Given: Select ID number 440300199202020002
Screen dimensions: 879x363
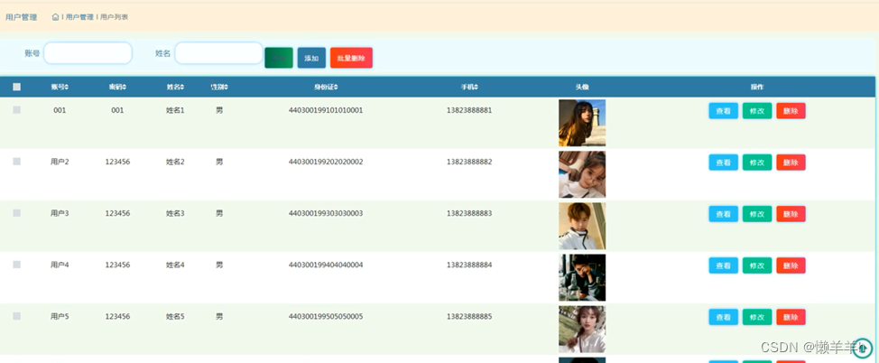Looking at the screenshot, I should [x=326, y=163].
